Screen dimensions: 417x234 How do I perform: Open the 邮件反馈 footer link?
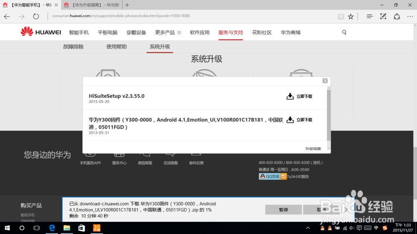click(196, 163)
